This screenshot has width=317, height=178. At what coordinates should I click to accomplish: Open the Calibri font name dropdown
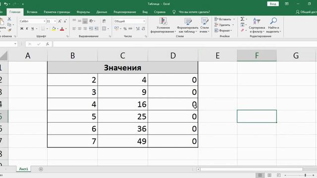44,21
